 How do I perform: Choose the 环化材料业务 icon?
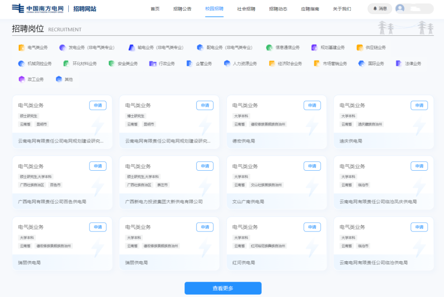pos(66,64)
